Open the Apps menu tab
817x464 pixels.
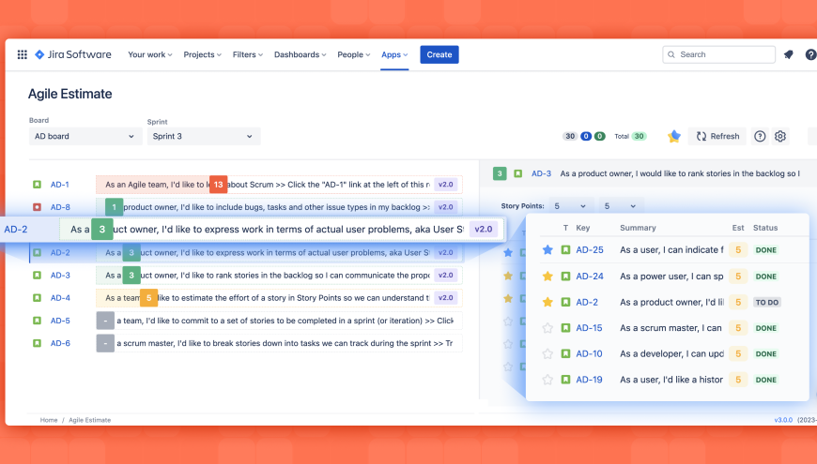[x=394, y=54]
